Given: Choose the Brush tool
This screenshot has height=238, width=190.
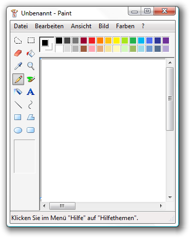Looking at the screenshot, I should pyautogui.click(x=31, y=79).
